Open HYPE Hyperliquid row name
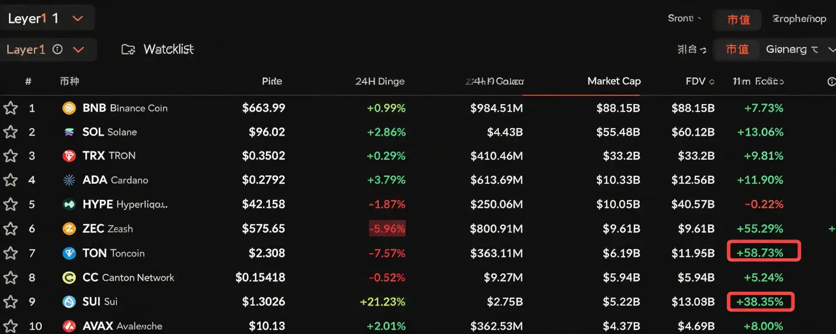836x334 pixels. pos(125,204)
